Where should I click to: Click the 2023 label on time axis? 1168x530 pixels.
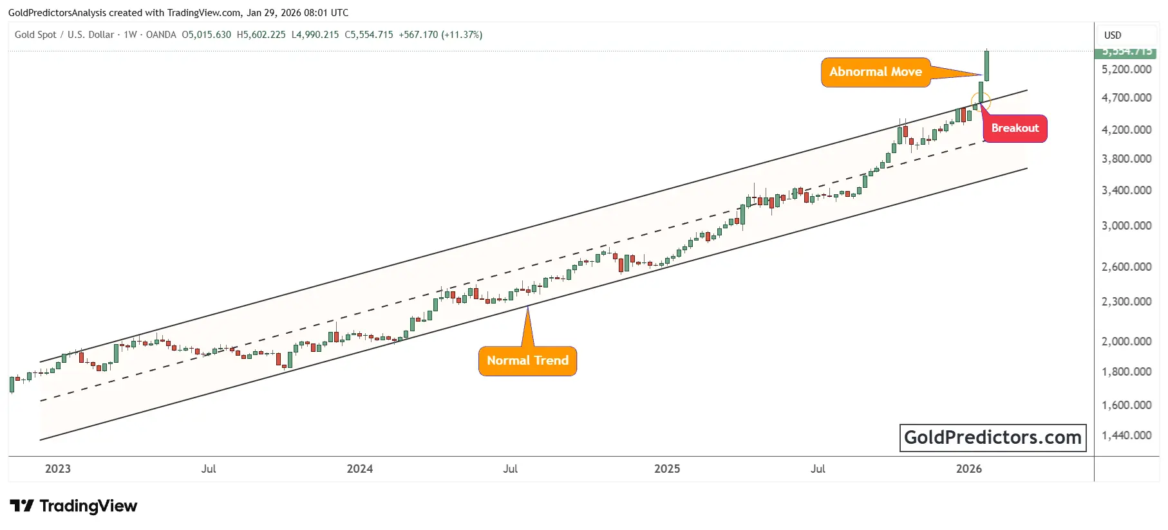[x=58, y=469]
